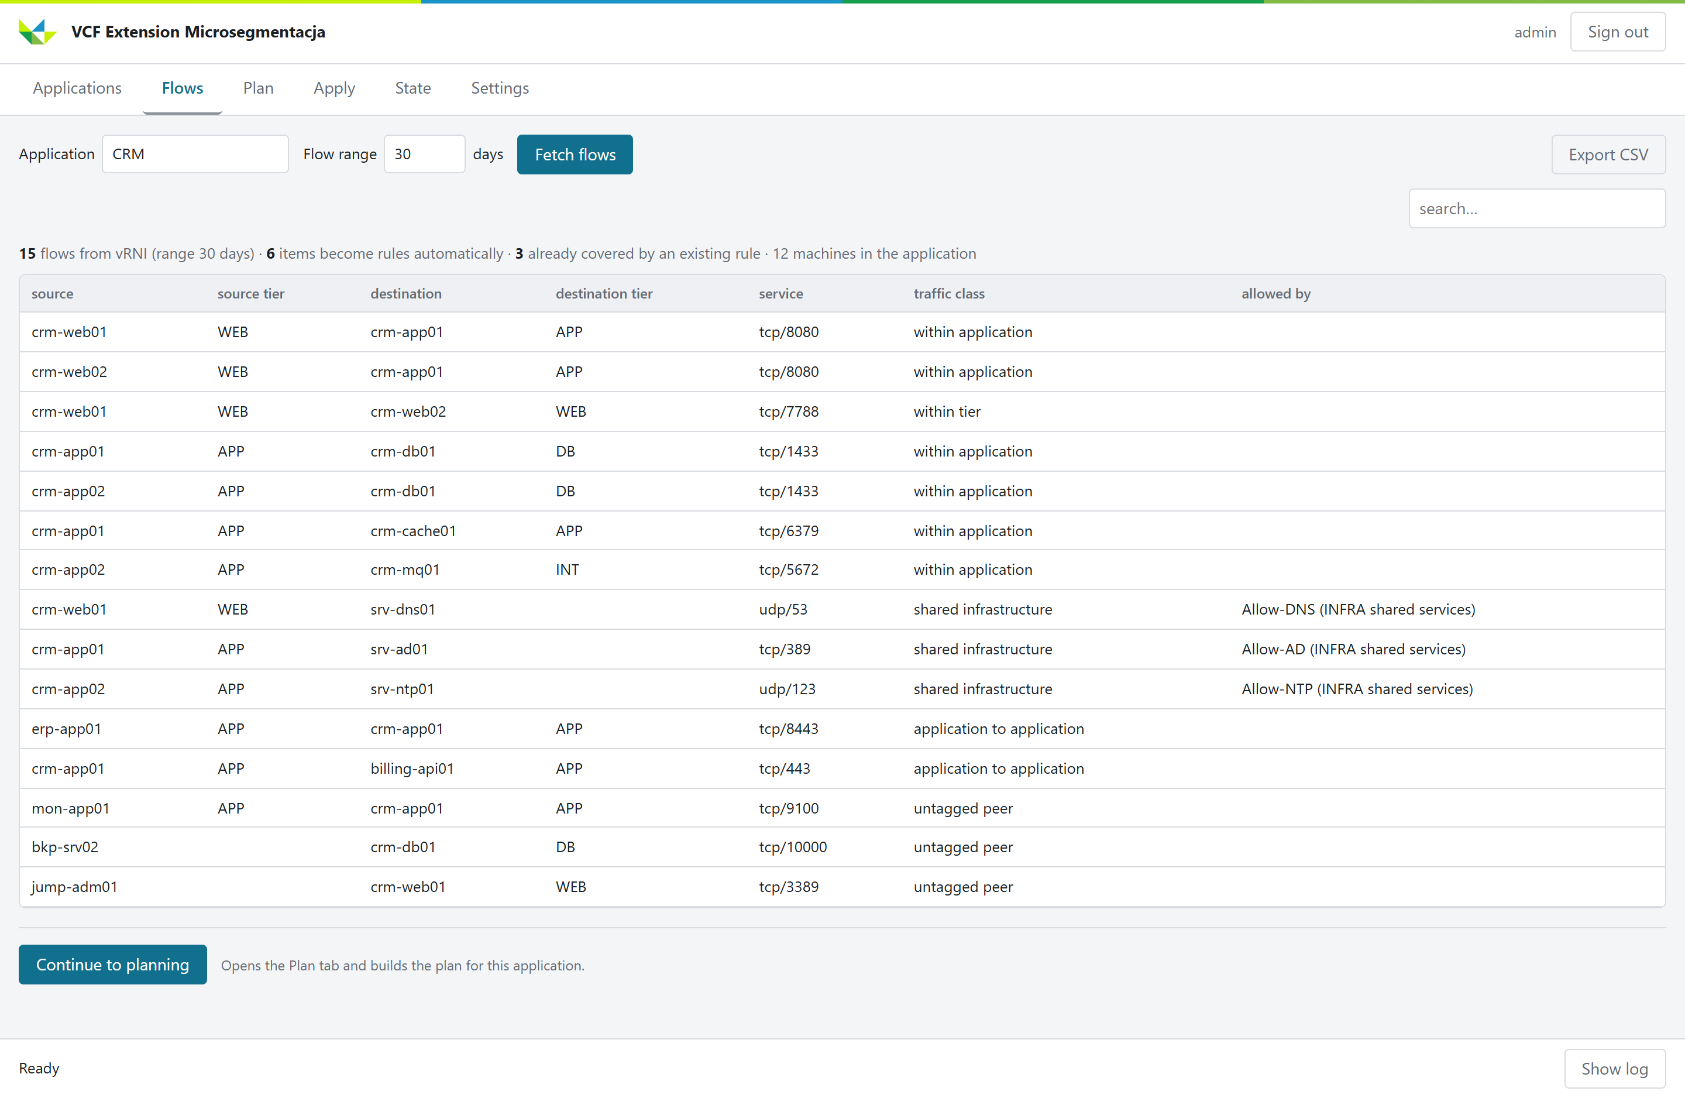The image size is (1685, 1098).
Task: Go to the Apply tab
Action: 334,88
